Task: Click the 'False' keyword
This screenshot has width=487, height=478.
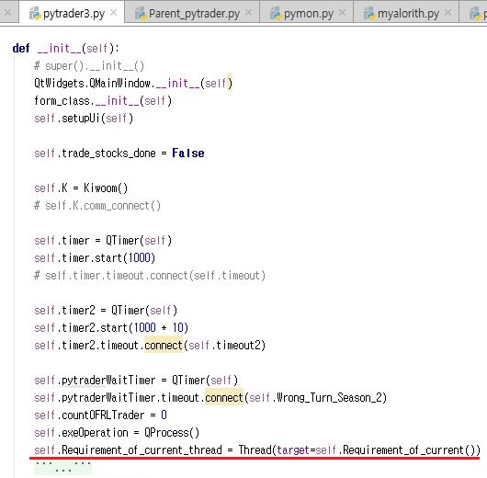Action: (x=188, y=153)
